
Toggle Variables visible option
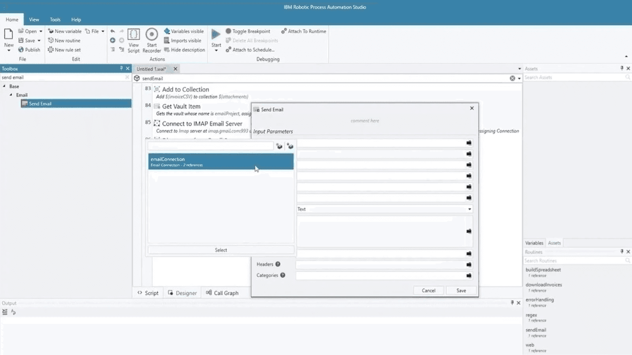184,31
